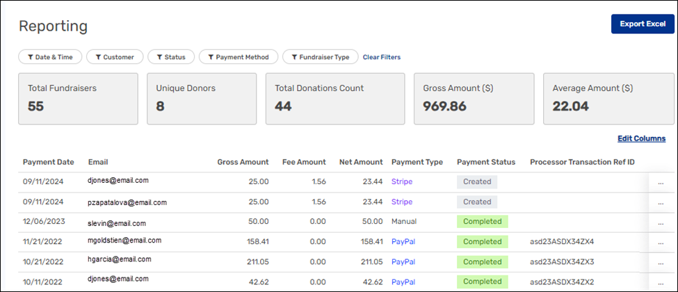Click the Completed status badge for slevin@email.com
This screenshot has height=292, width=678.
(x=482, y=222)
